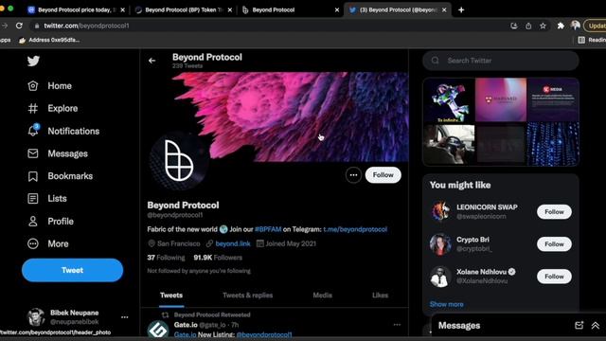View the 91.9K Followers list

coord(218,258)
